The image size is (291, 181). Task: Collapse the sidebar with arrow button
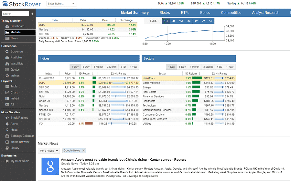pos(32,14)
